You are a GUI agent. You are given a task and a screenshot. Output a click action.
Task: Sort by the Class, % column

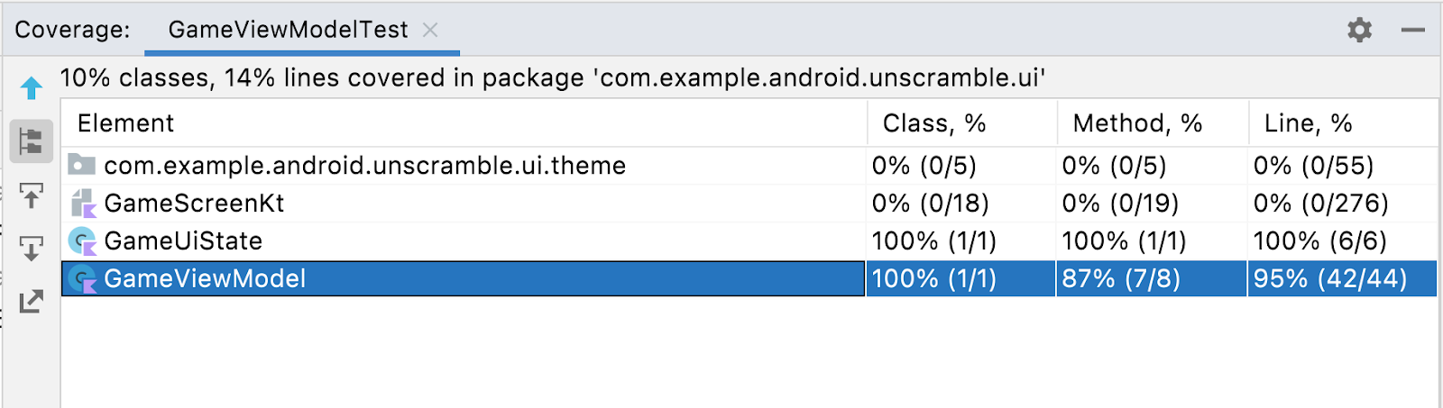(933, 123)
